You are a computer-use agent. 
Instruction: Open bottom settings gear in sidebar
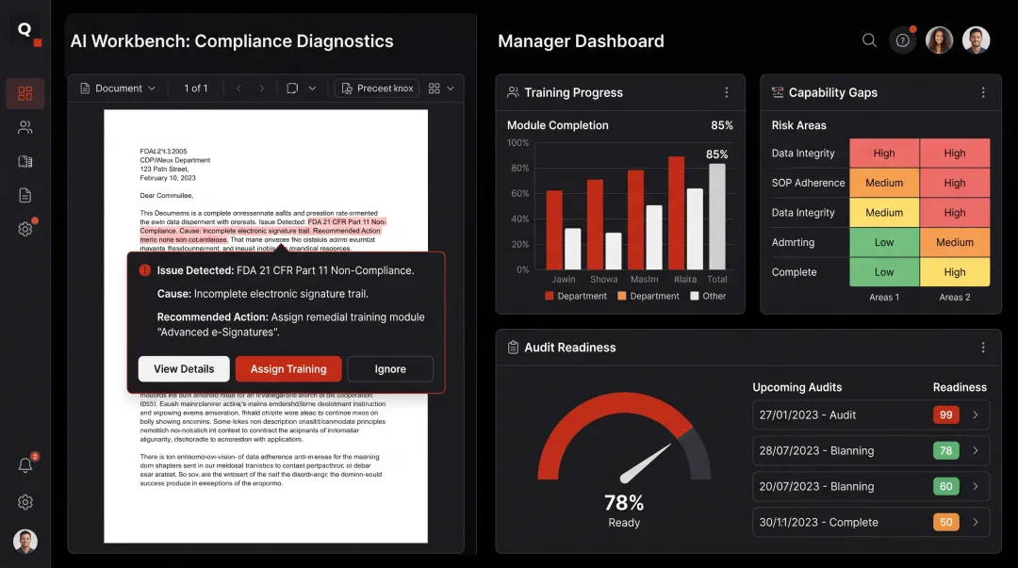pyautogui.click(x=25, y=502)
